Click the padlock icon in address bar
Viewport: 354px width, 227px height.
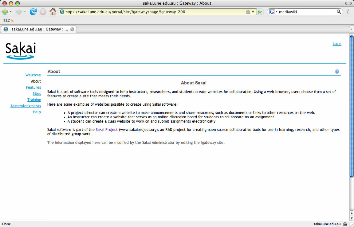pyautogui.click(x=248, y=12)
